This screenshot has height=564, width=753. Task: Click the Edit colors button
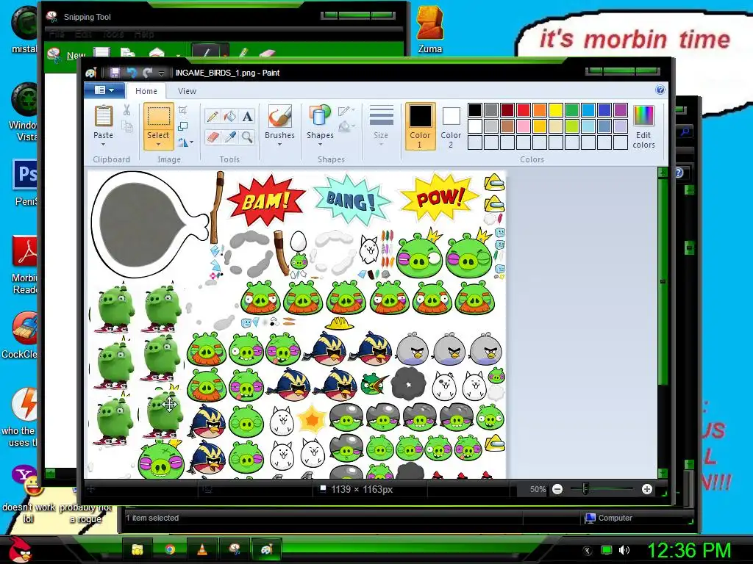click(643, 126)
